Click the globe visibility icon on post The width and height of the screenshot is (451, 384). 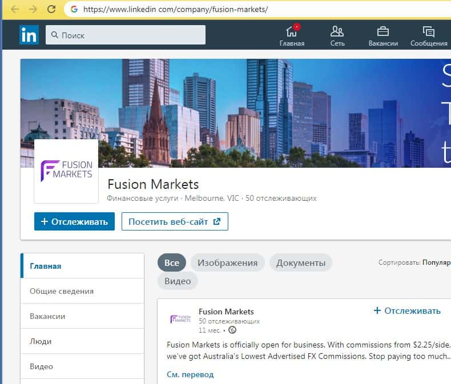232,330
